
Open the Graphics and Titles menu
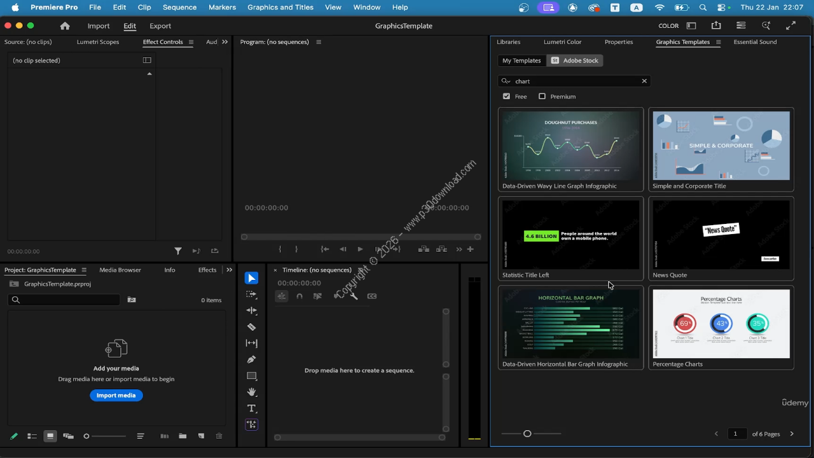(280, 7)
